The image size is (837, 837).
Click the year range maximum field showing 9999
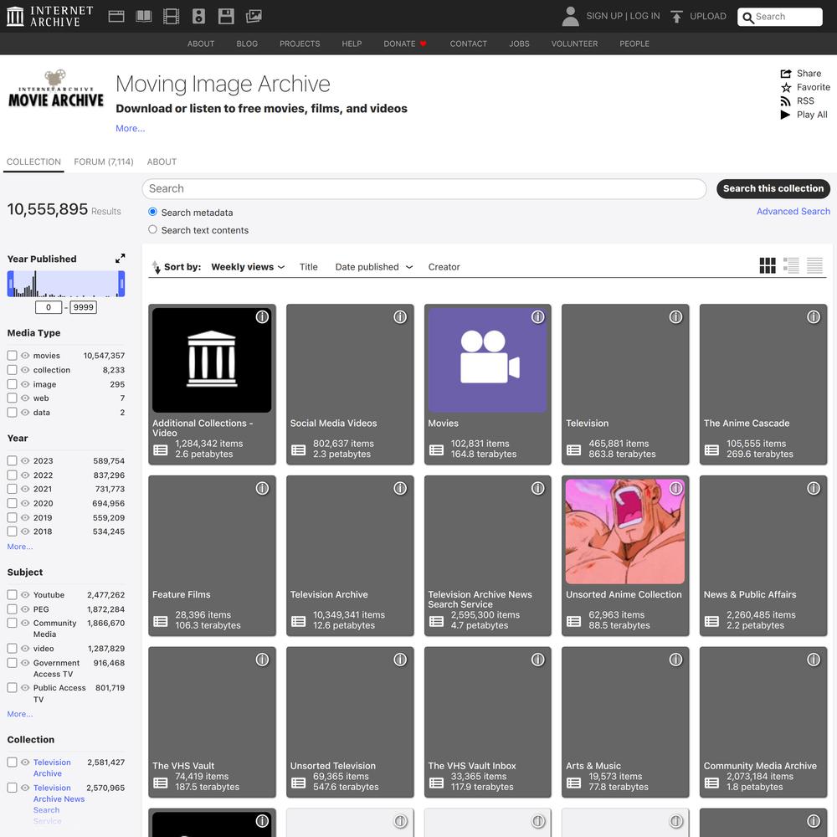(83, 307)
